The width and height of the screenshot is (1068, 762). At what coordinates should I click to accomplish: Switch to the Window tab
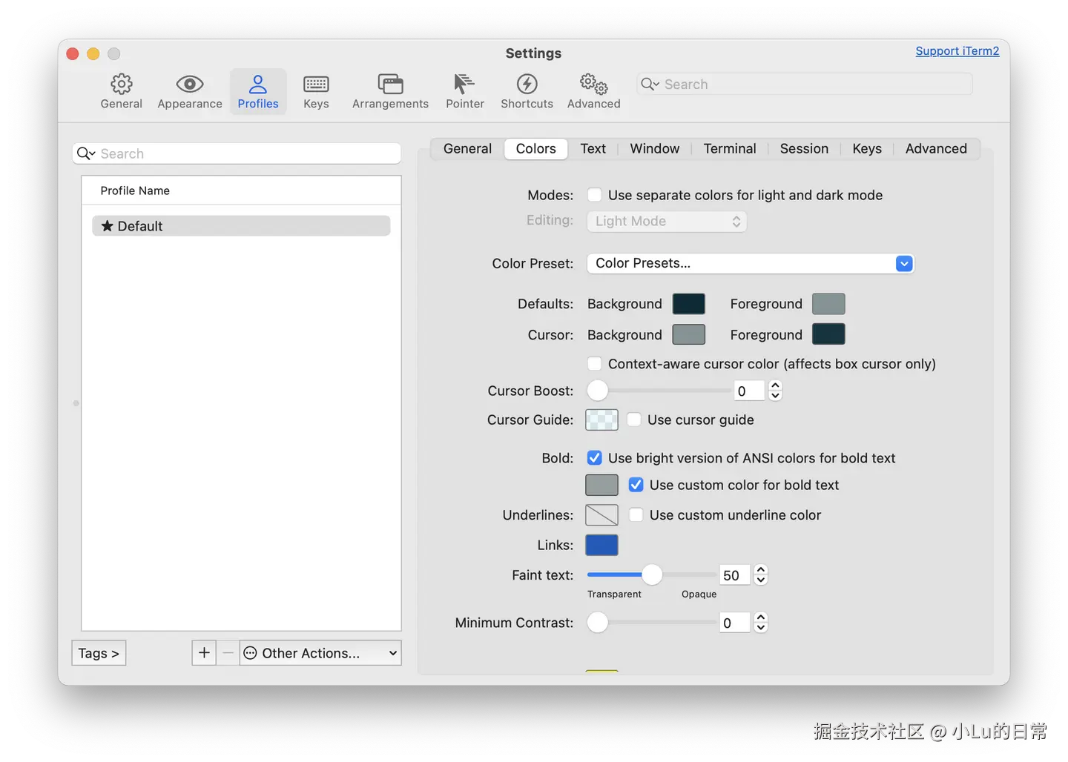click(655, 149)
